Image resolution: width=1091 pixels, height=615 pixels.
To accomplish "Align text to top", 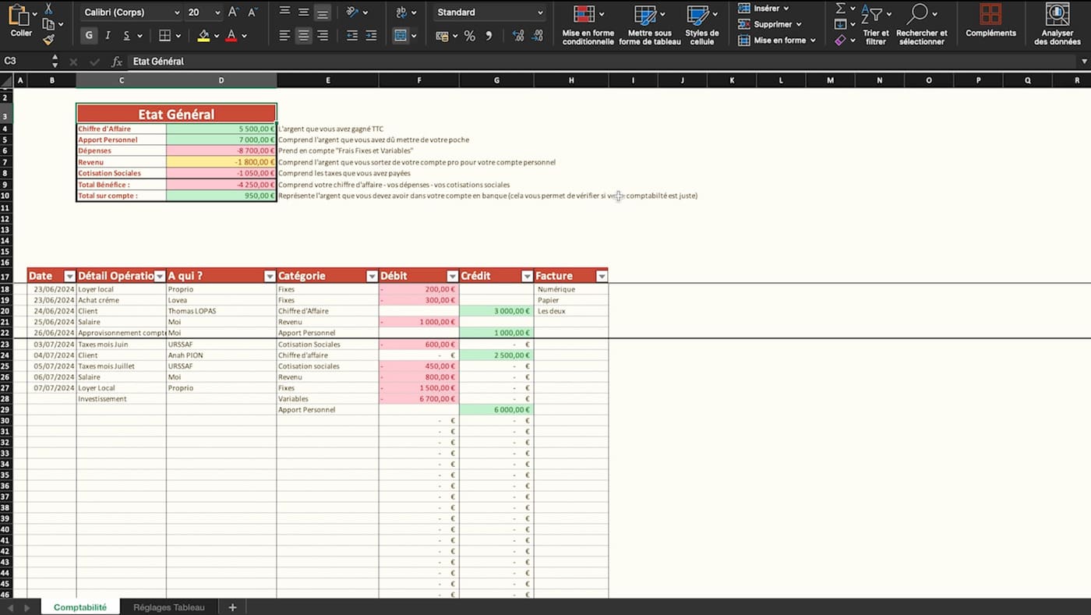I will pos(284,12).
